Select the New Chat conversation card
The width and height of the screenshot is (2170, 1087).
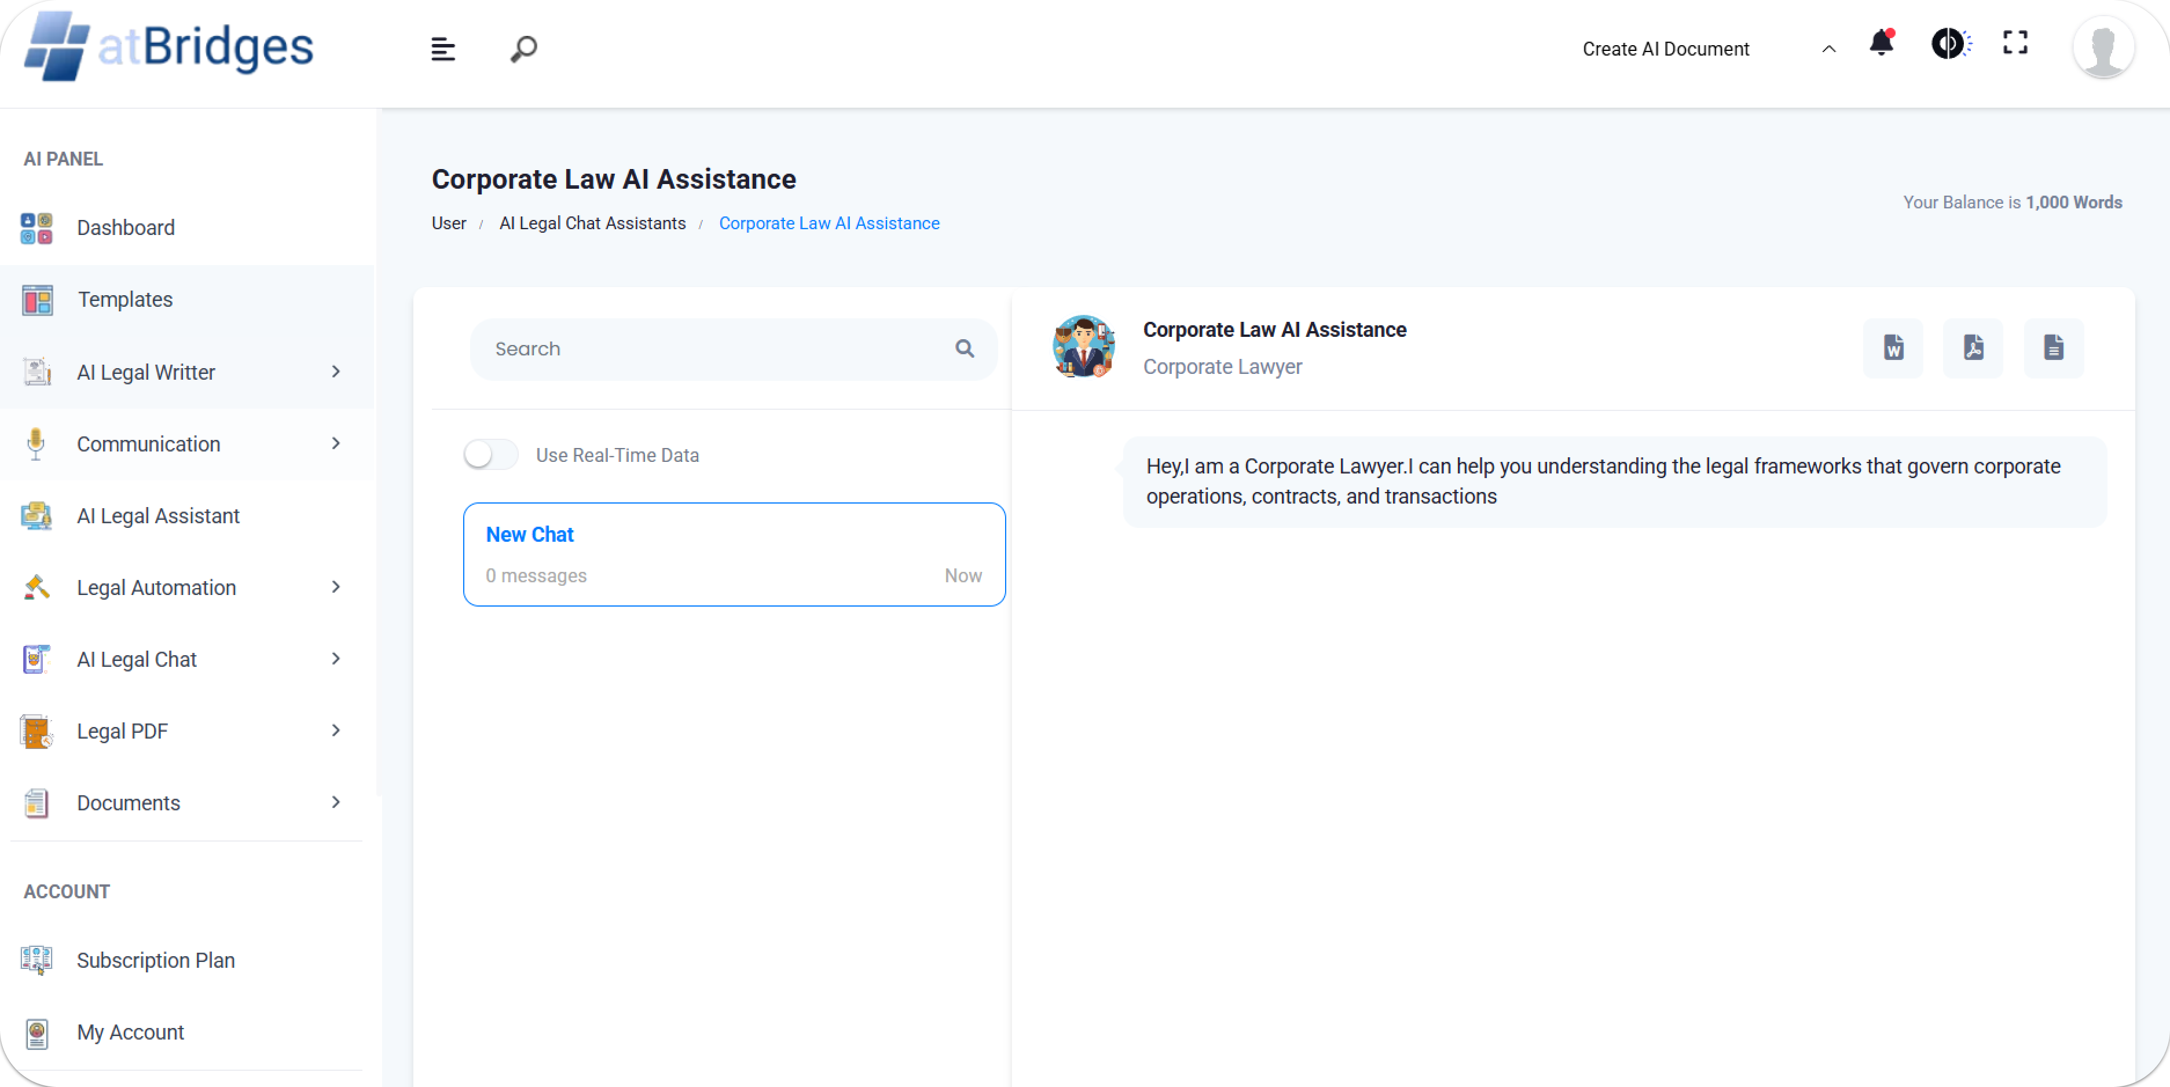pyautogui.click(x=734, y=554)
